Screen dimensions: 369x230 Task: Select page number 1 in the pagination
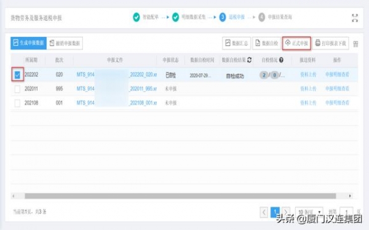point(275,212)
